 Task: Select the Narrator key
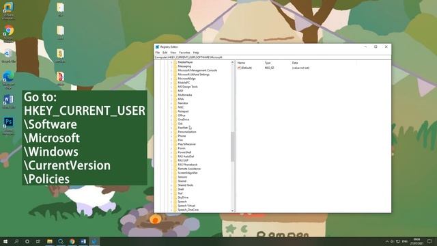click(x=183, y=103)
